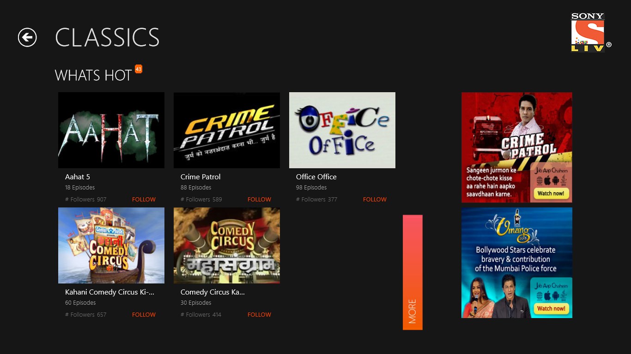
Task: Click the WHATS HOT heading
Action: click(94, 76)
